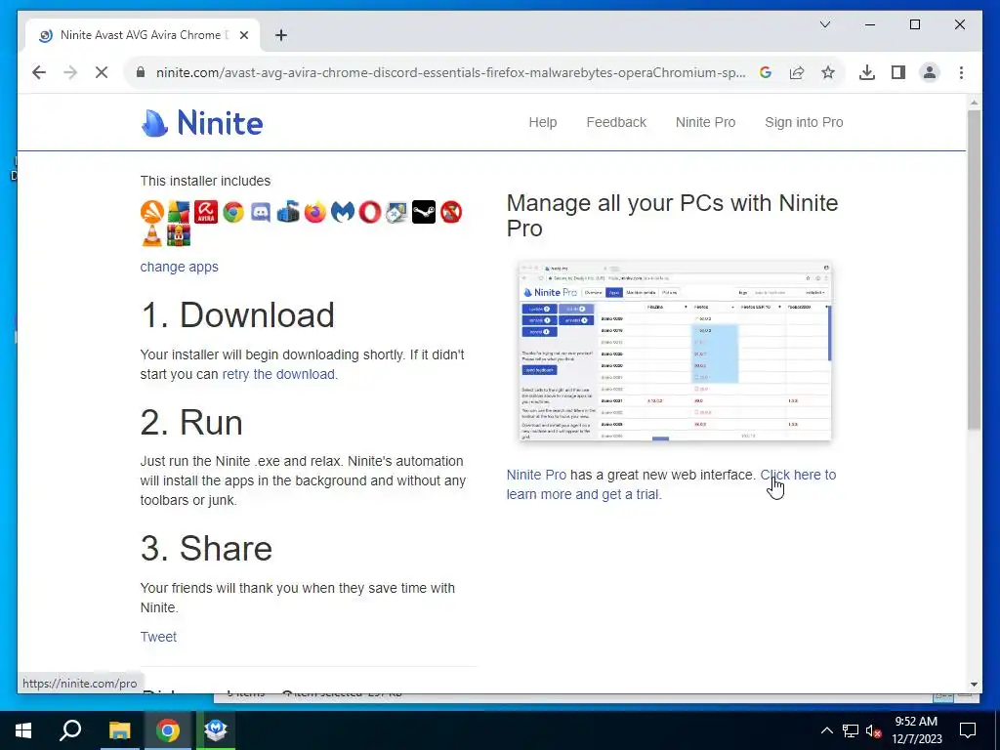Open File Explorer from taskbar
This screenshot has width=1000, height=750.
pos(119,730)
